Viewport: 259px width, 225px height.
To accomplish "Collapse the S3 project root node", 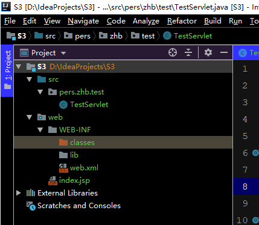I will click(x=19, y=67).
